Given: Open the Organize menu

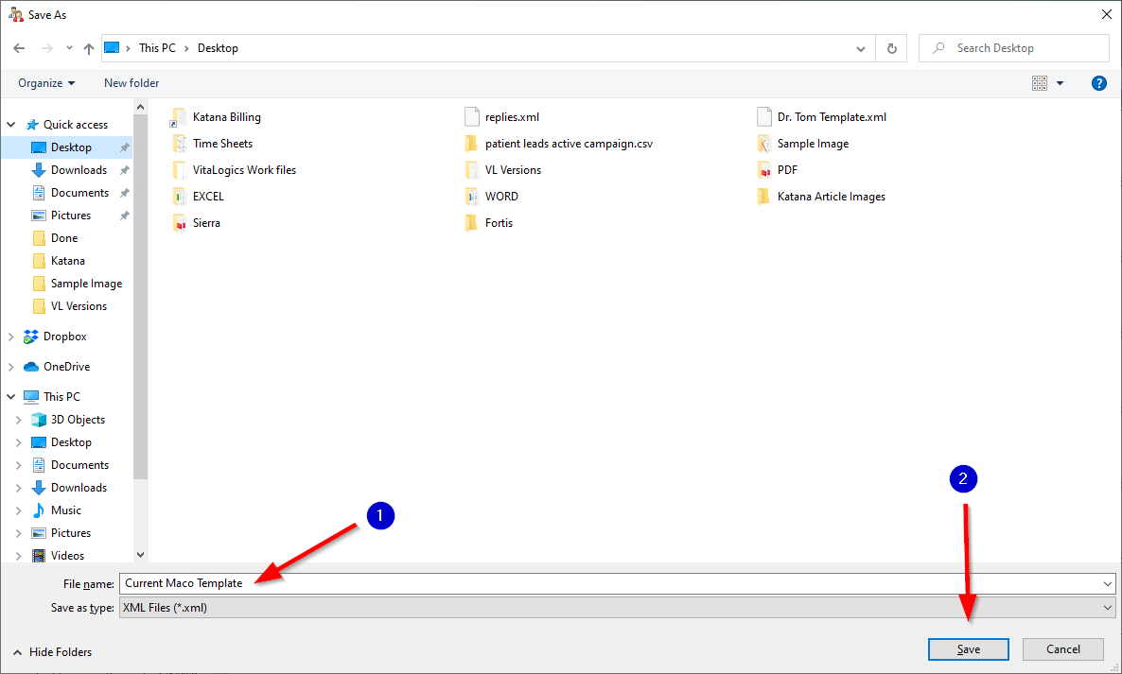Looking at the screenshot, I should (46, 83).
